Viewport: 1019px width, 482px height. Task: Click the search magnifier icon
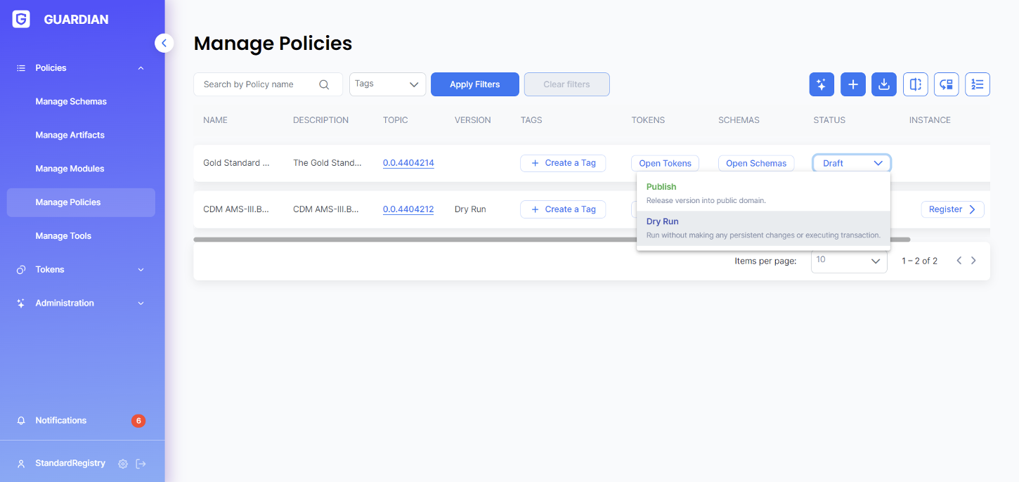click(324, 84)
